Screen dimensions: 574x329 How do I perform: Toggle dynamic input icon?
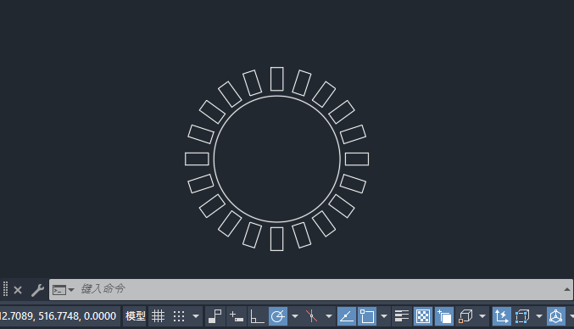236,316
